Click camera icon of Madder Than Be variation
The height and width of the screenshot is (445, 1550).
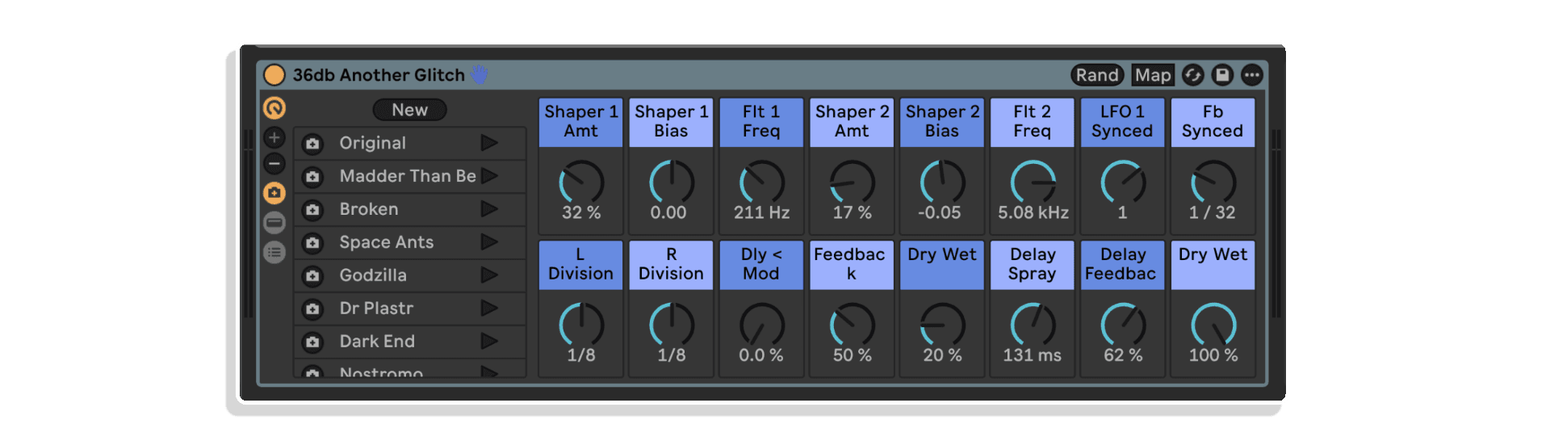pyautogui.click(x=312, y=177)
